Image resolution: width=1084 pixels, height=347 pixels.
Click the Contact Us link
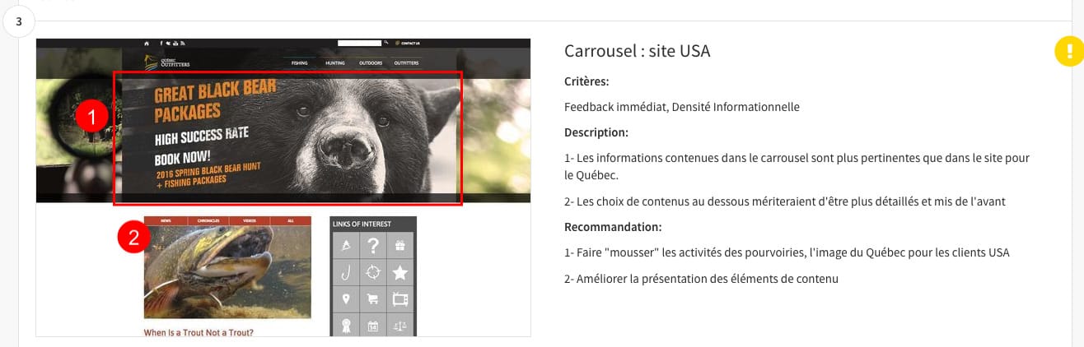(x=409, y=43)
